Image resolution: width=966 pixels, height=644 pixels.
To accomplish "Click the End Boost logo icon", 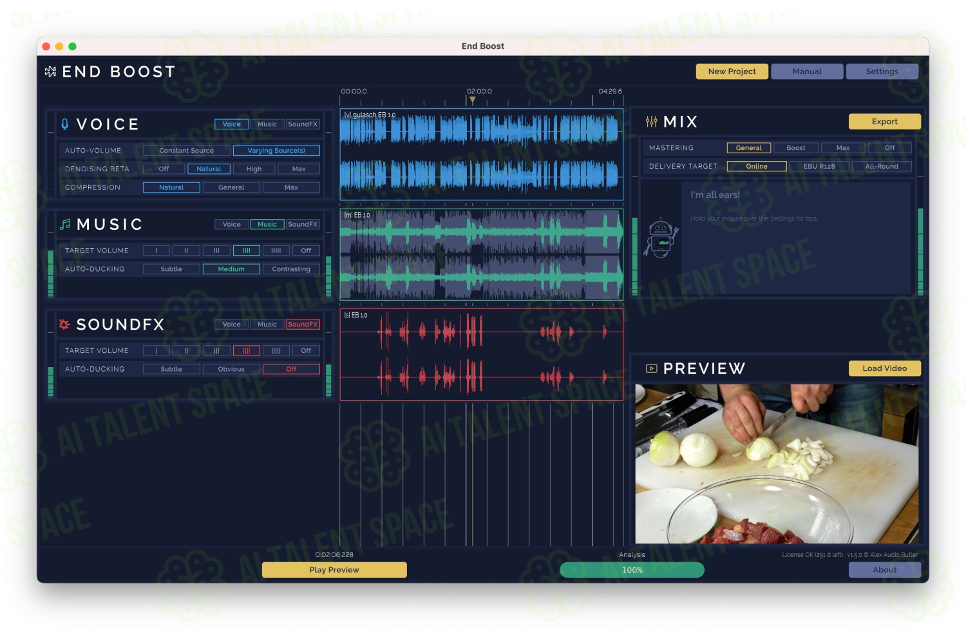I will coord(50,71).
